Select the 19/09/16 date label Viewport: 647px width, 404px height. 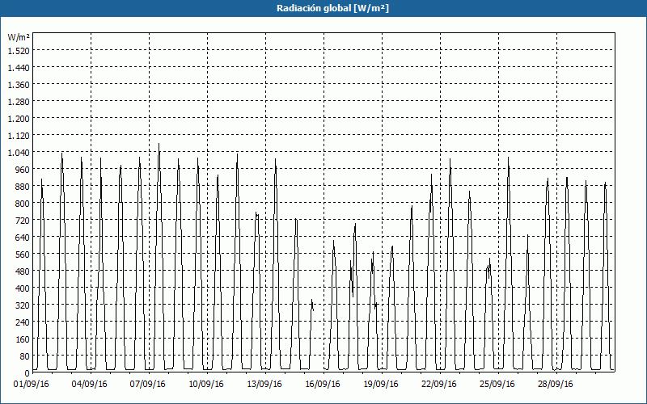tap(381, 384)
